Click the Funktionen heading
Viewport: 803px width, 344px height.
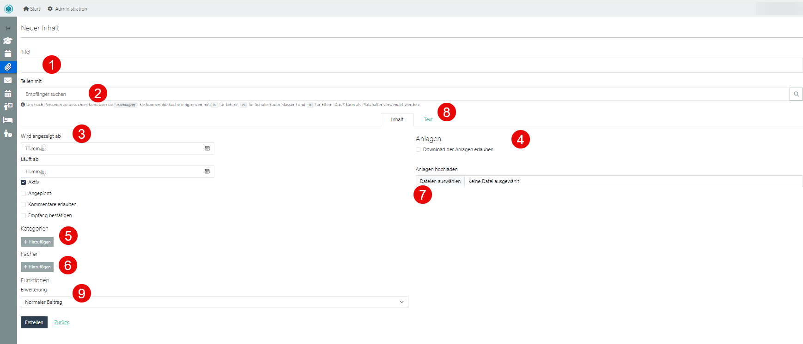tap(35, 280)
